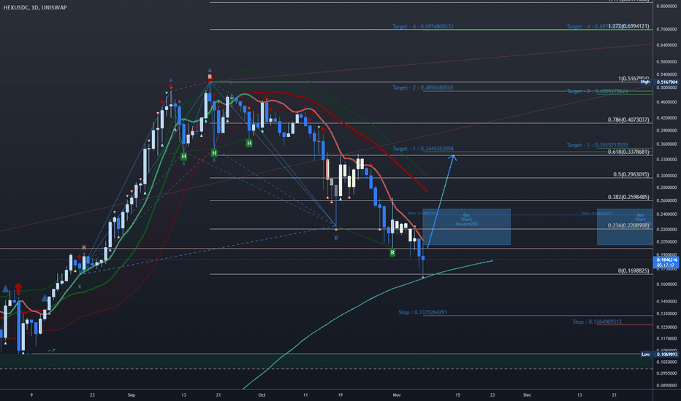This screenshot has width=681, height=401.
Task: Click the D harmonic pattern point label
Action: tap(336, 238)
